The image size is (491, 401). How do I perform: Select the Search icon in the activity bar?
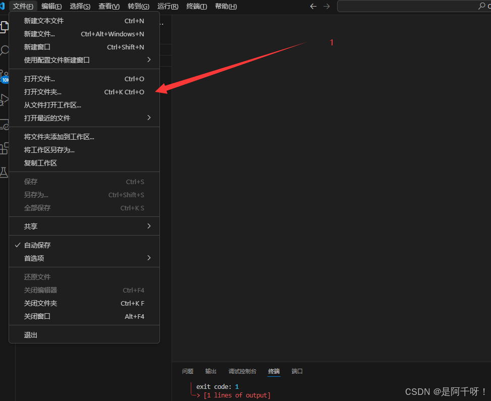(x=4, y=50)
